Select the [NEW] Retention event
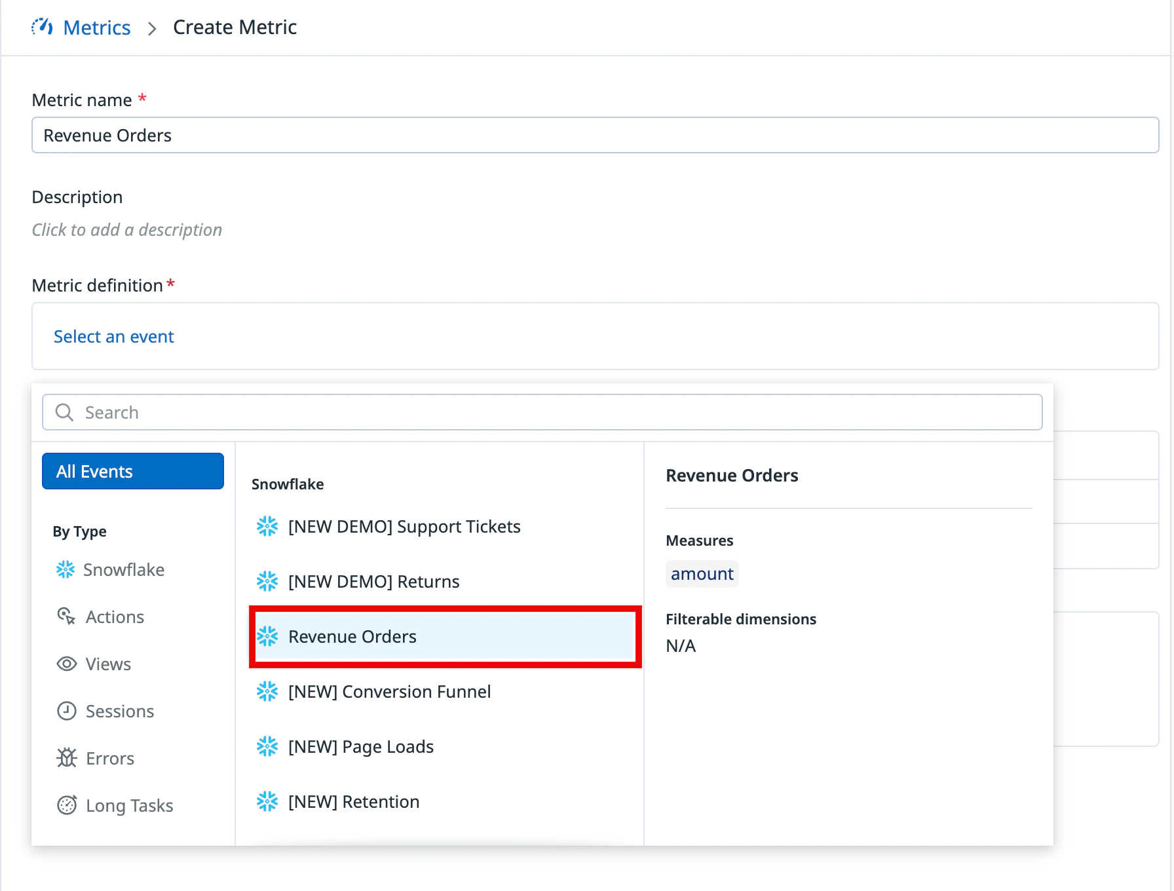Viewport: 1174px width, 891px height. point(353,802)
